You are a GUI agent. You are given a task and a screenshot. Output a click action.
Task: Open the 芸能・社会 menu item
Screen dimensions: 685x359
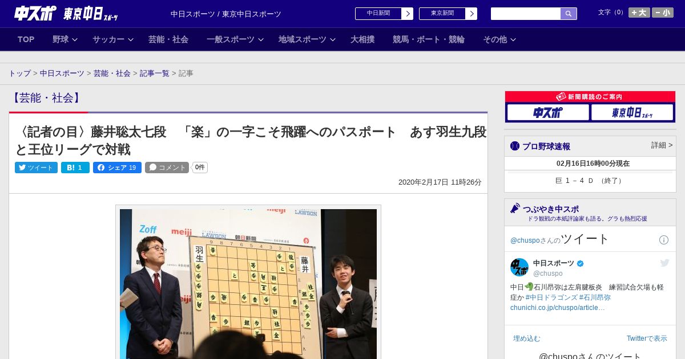pyautogui.click(x=168, y=39)
